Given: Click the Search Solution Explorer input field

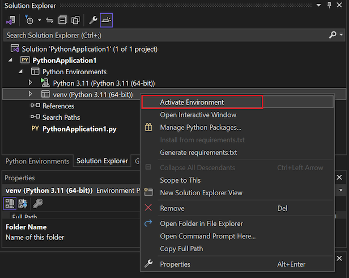Looking at the screenshot, I should (x=164, y=35).
